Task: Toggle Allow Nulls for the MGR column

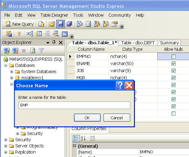Action: 173,78
